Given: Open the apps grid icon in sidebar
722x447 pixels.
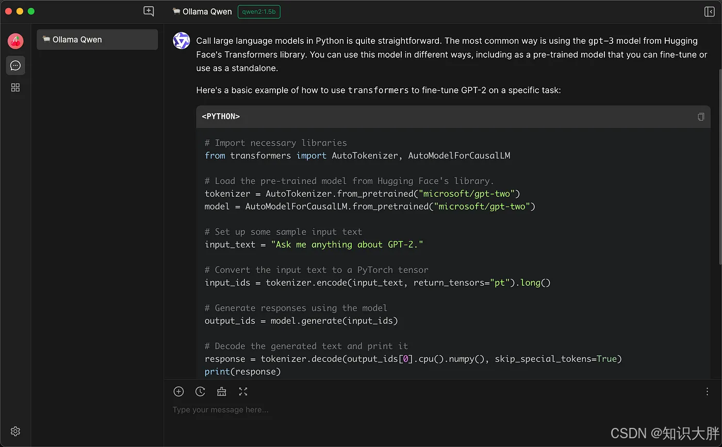Looking at the screenshot, I should point(15,88).
